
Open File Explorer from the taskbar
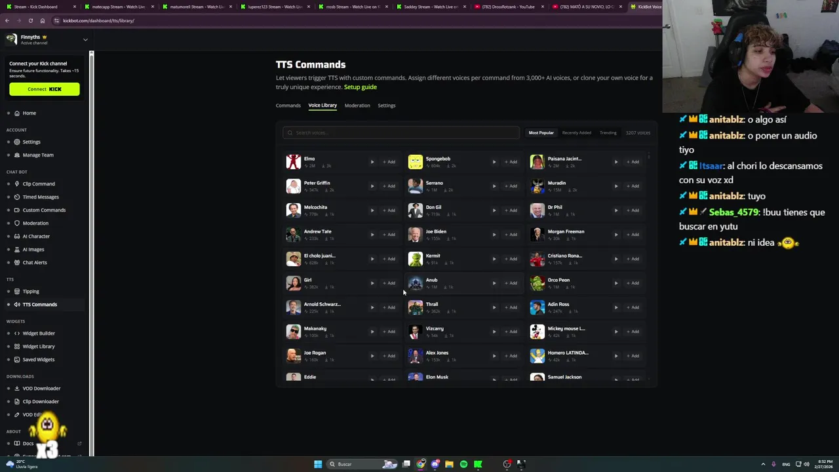pos(449,464)
